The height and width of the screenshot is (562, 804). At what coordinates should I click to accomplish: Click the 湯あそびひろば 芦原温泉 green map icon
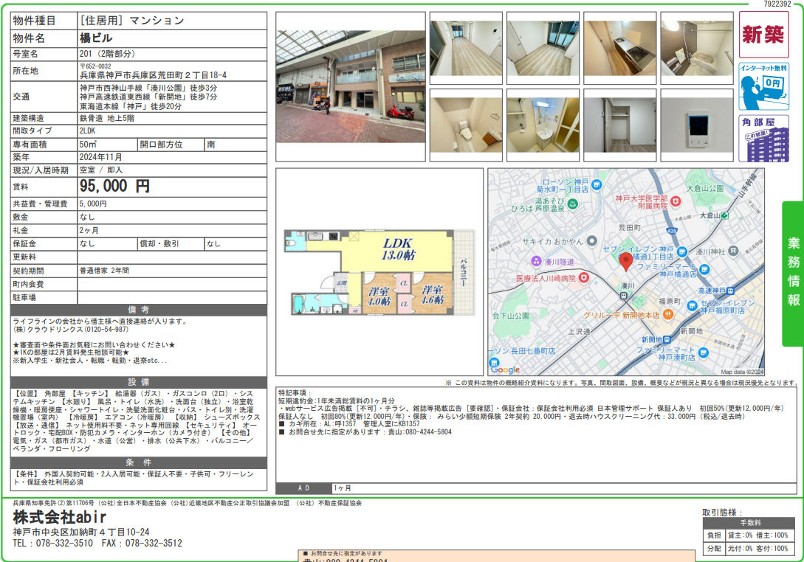pyautogui.click(x=572, y=204)
